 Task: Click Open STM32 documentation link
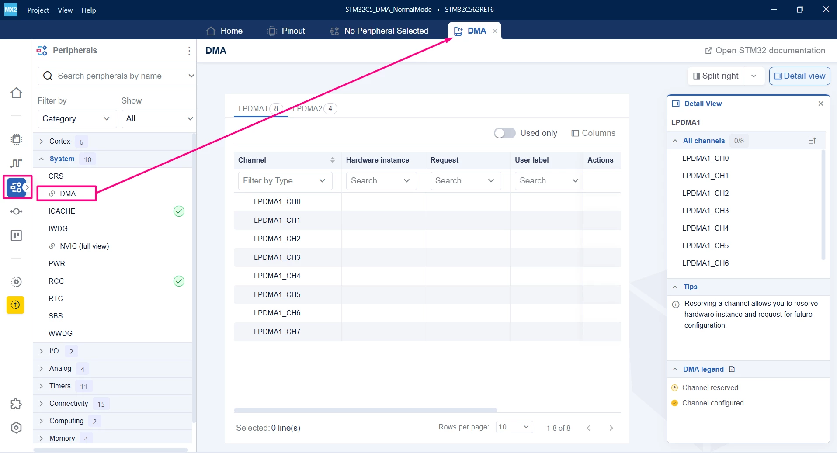[x=765, y=51]
